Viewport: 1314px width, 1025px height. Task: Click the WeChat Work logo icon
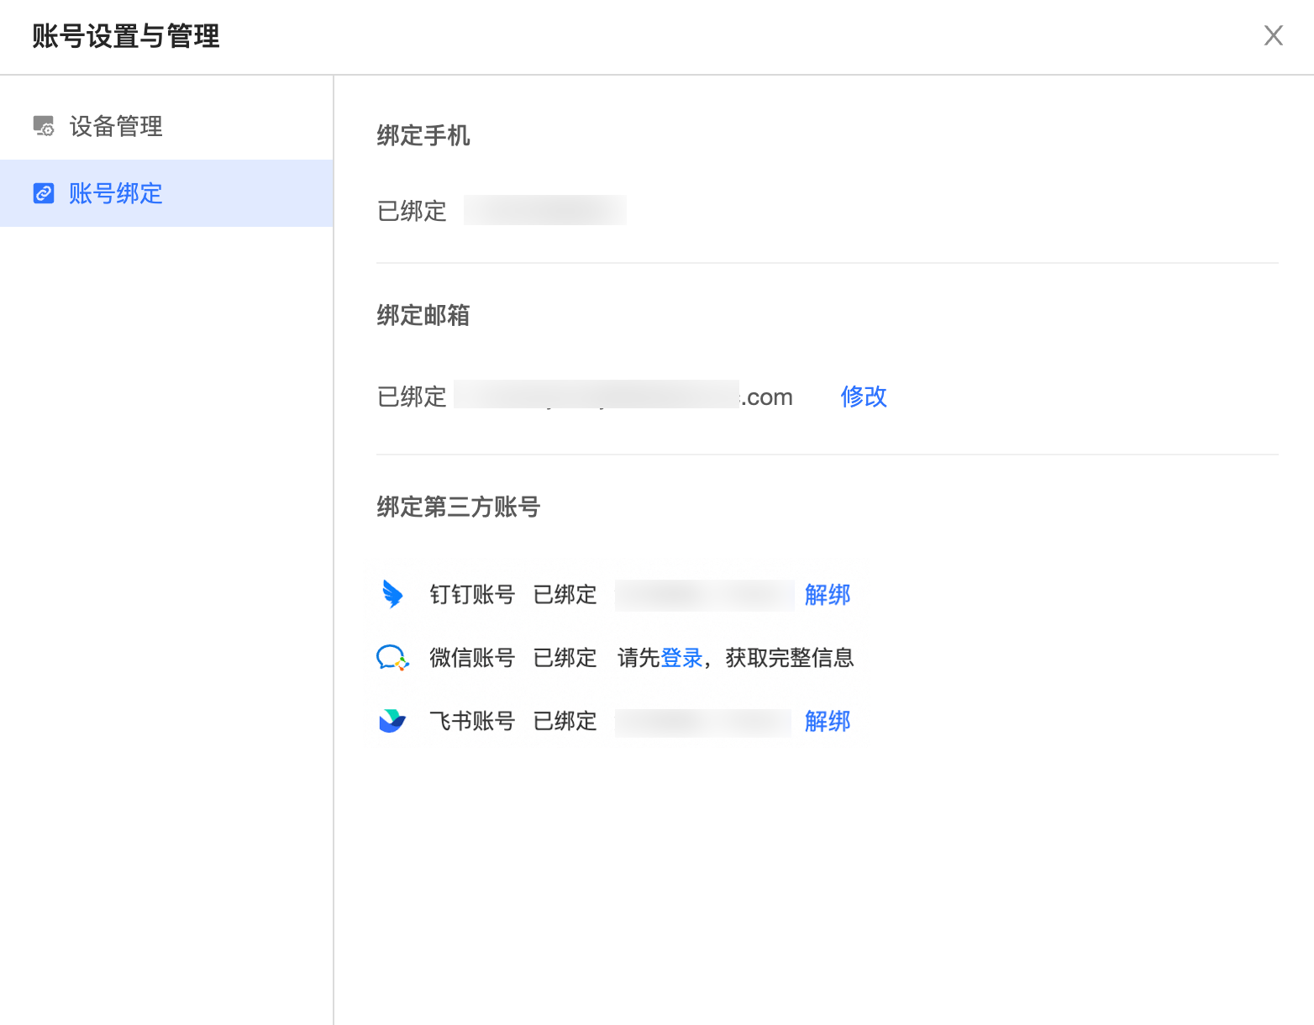click(x=392, y=658)
